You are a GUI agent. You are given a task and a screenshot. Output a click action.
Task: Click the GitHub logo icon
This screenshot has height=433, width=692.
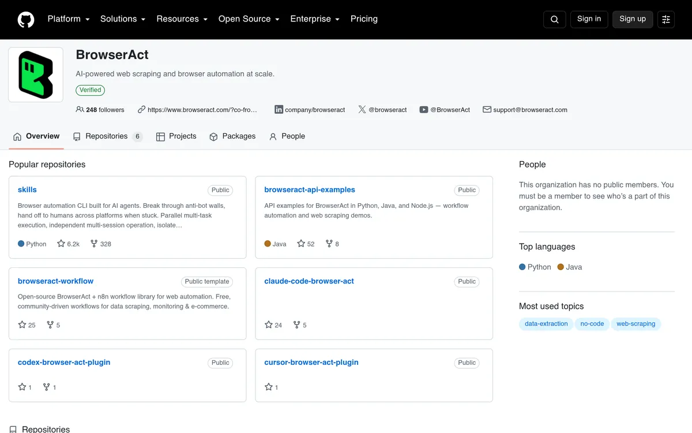pos(26,20)
